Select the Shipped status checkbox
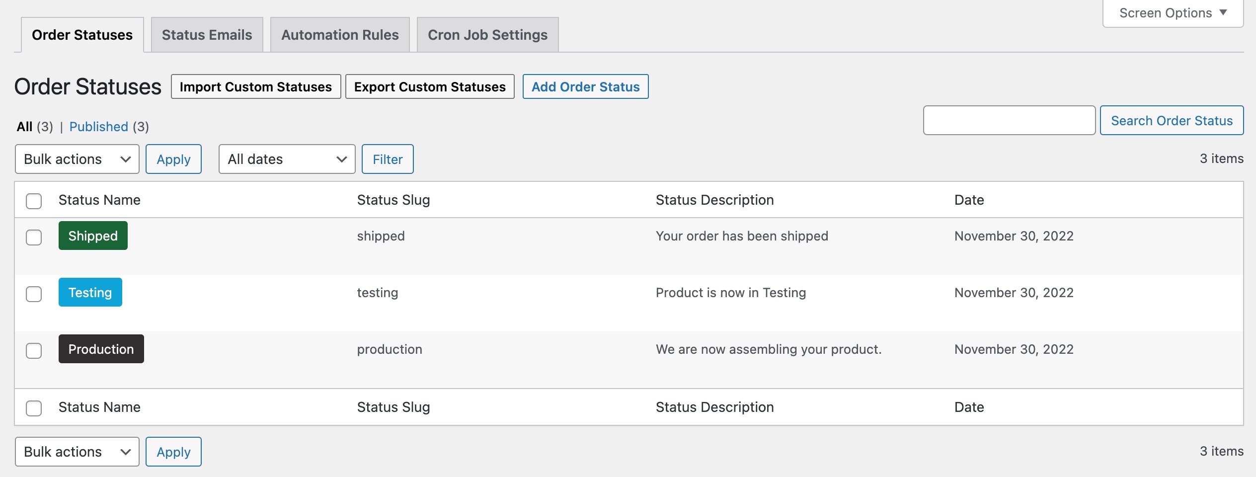Viewport: 1256px width, 477px height. 34,238
